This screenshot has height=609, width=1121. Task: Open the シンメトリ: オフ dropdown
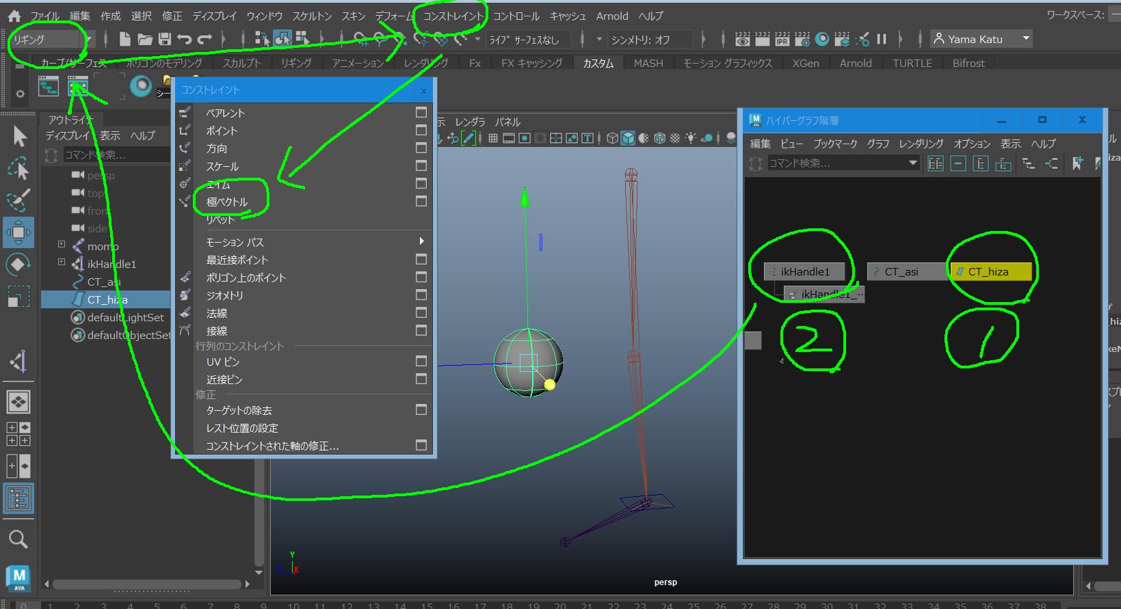click(650, 40)
